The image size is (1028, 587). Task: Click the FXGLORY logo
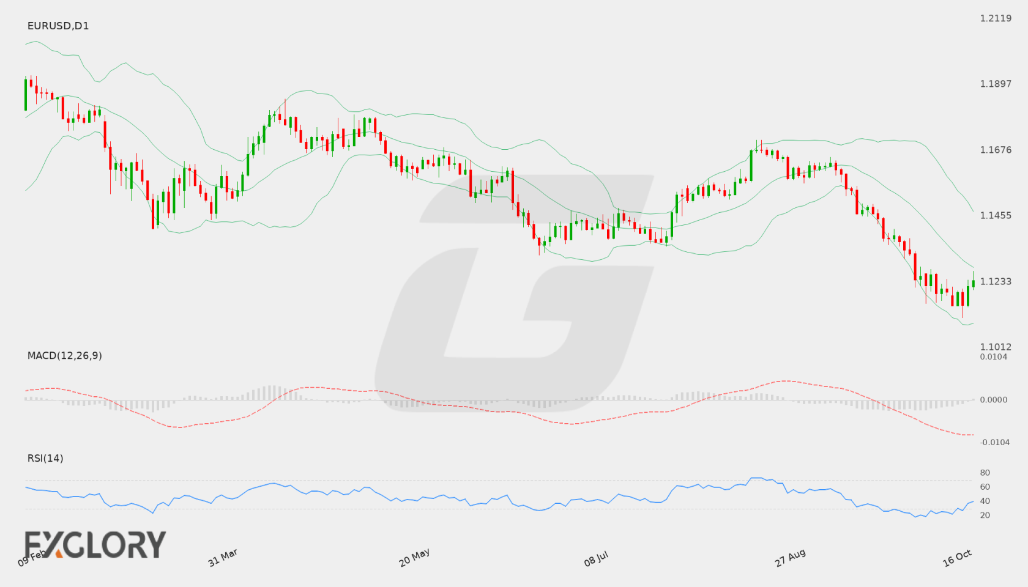point(95,544)
